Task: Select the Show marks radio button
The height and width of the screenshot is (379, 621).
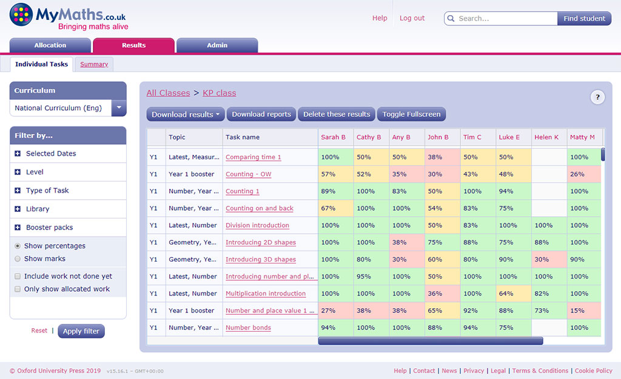Action: [18, 259]
